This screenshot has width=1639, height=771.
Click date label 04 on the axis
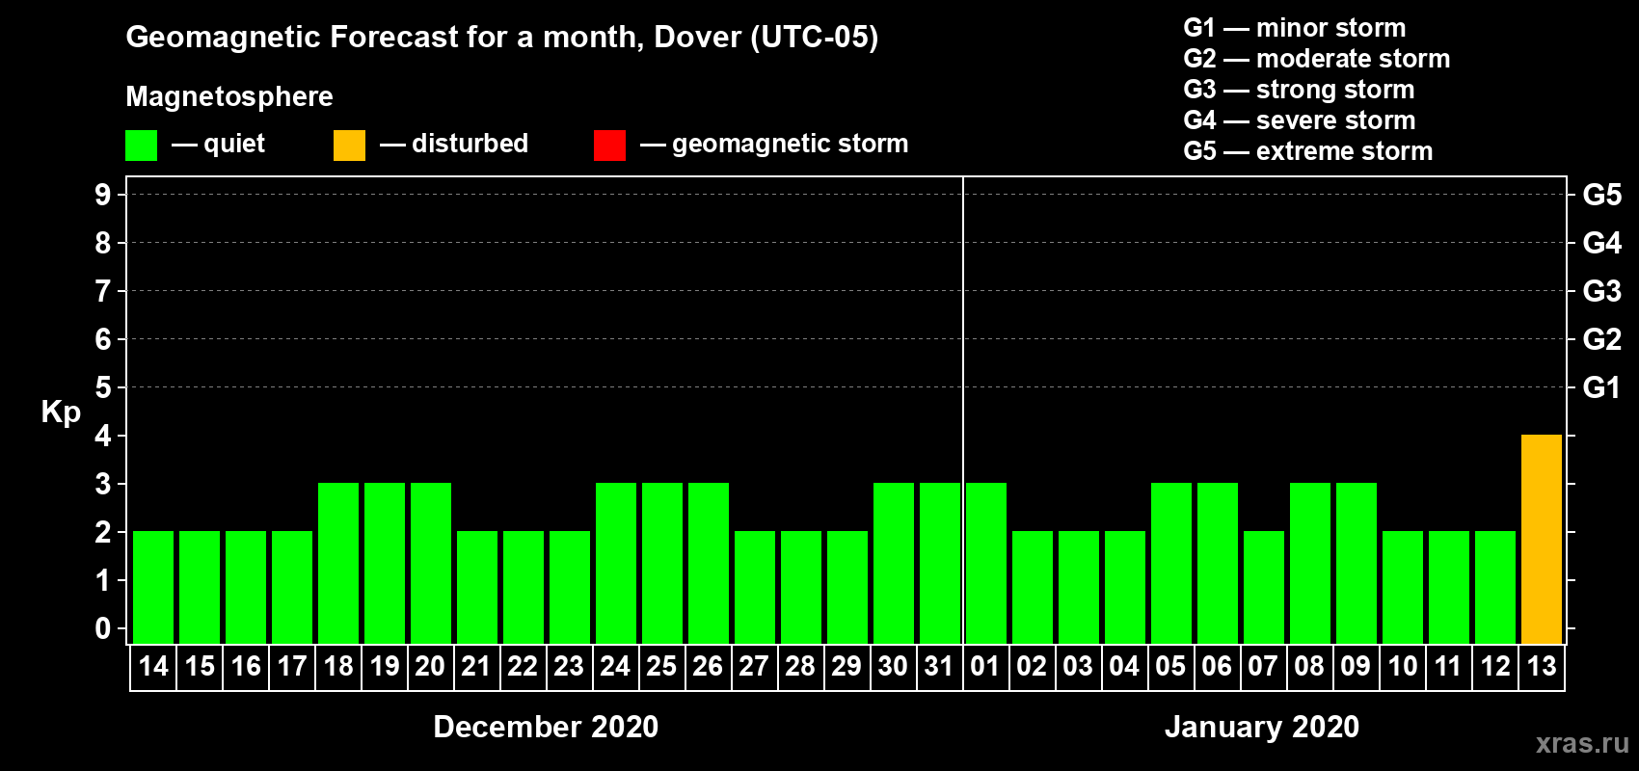click(x=1125, y=666)
